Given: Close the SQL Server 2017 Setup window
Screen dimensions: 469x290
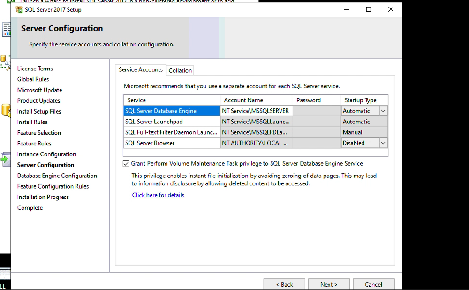Looking at the screenshot, I should pyautogui.click(x=391, y=9).
